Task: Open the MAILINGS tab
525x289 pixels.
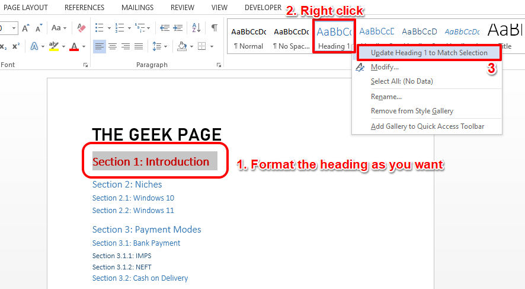Action: tap(137, 7)
